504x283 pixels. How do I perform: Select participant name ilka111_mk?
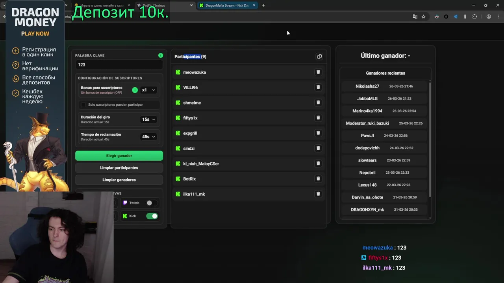[194, 194]
